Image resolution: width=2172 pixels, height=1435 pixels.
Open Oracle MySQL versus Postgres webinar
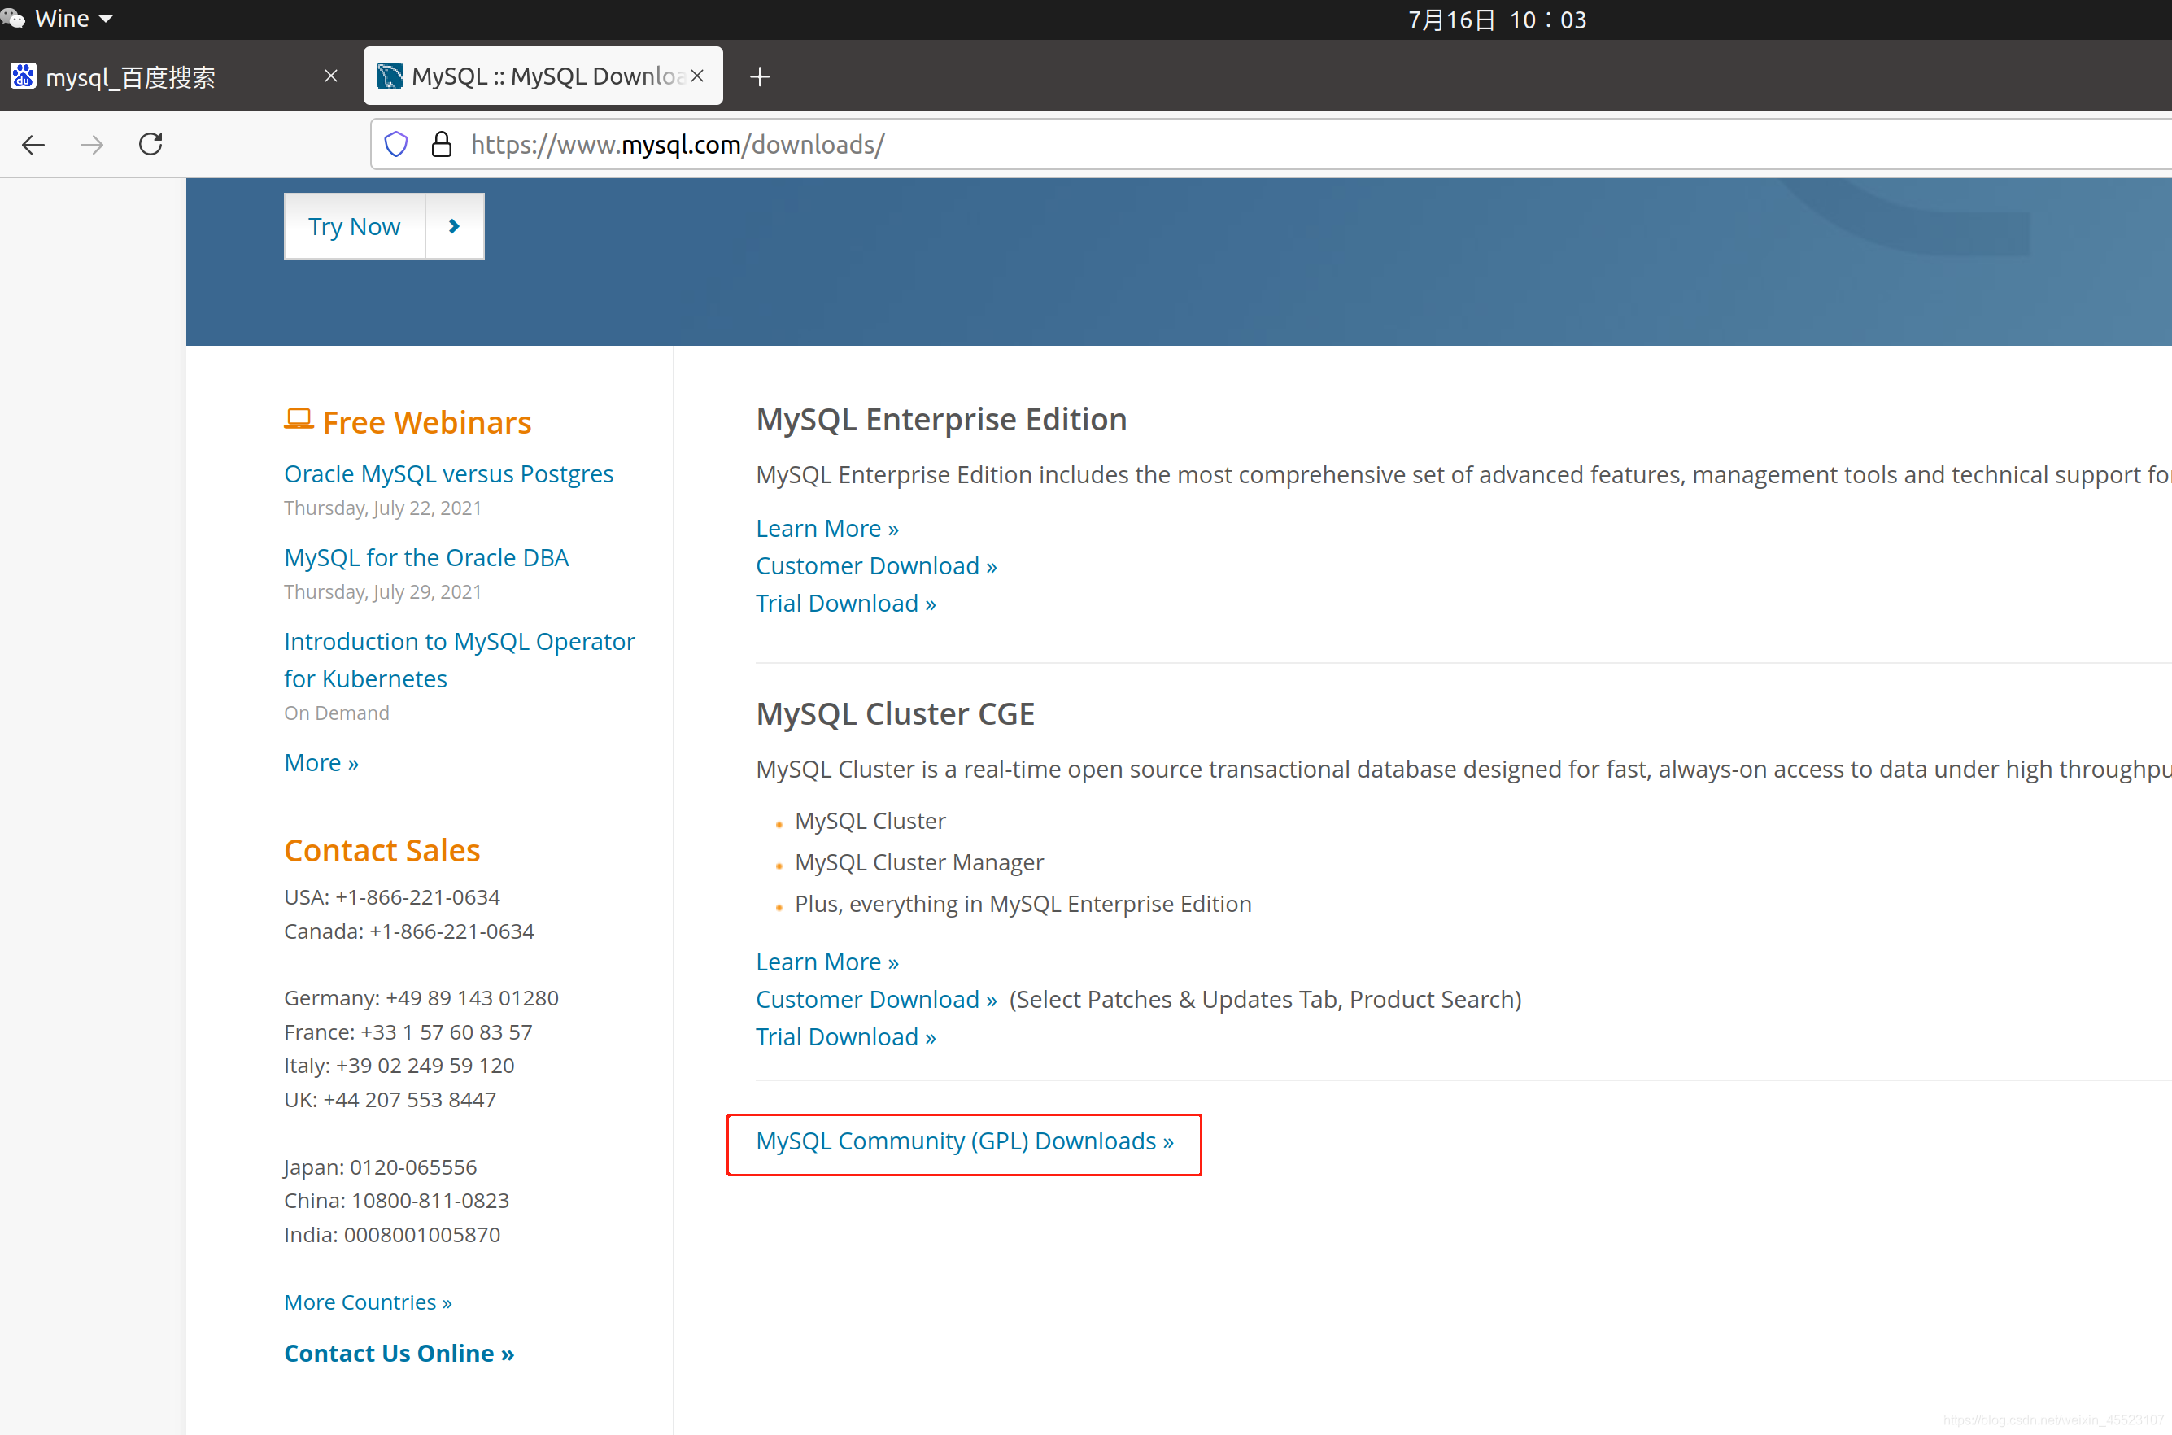click(448, 474)
